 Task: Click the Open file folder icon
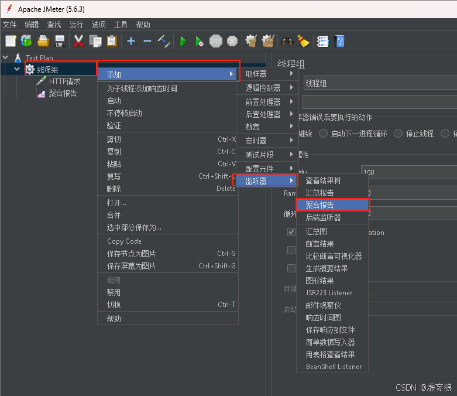(43, 41)
